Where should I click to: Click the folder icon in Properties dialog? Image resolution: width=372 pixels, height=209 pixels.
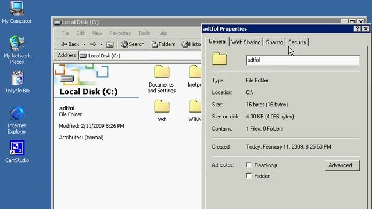220,59
